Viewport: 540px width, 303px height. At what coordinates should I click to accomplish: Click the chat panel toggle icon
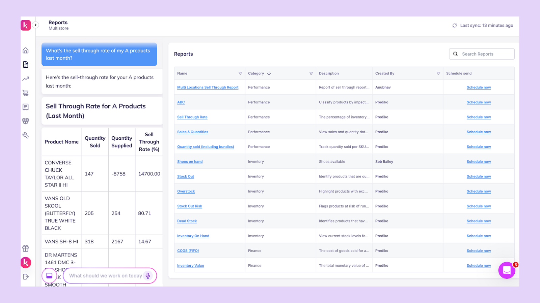pos(49,276)
